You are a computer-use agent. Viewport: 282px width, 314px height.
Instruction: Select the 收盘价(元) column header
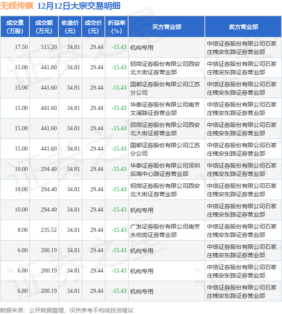(70, 27)
